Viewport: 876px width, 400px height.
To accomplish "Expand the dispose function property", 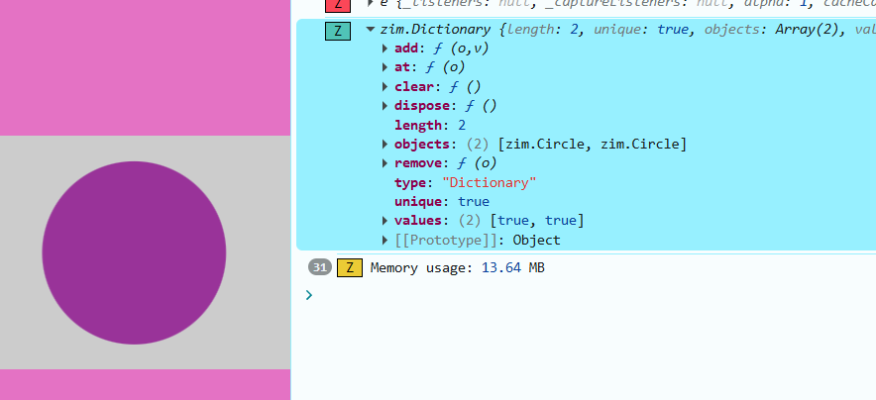I will click(385, 106).
